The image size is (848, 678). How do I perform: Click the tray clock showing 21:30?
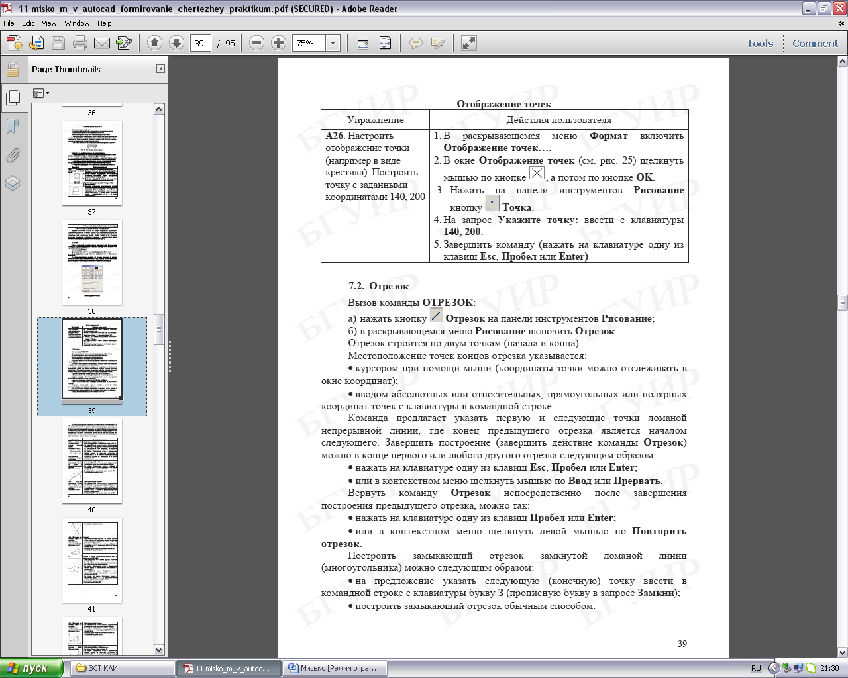[829, 668]
